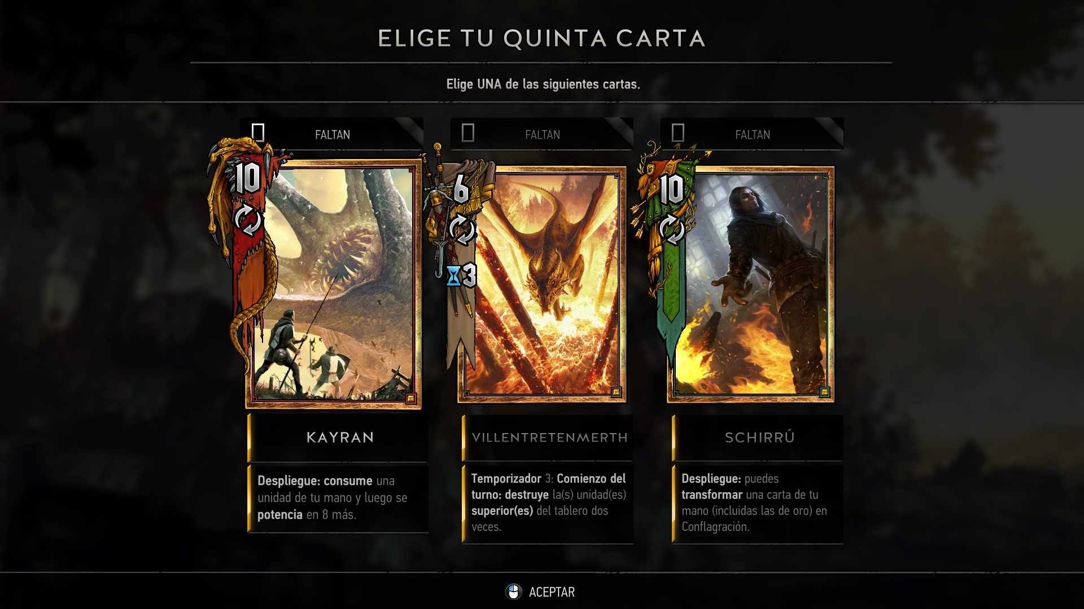Click the VILLENTRETENMERTH name label
Image resolution: width=1084 pixels, height=609 pixels.
pyautogui.click(x=549, y=438)
